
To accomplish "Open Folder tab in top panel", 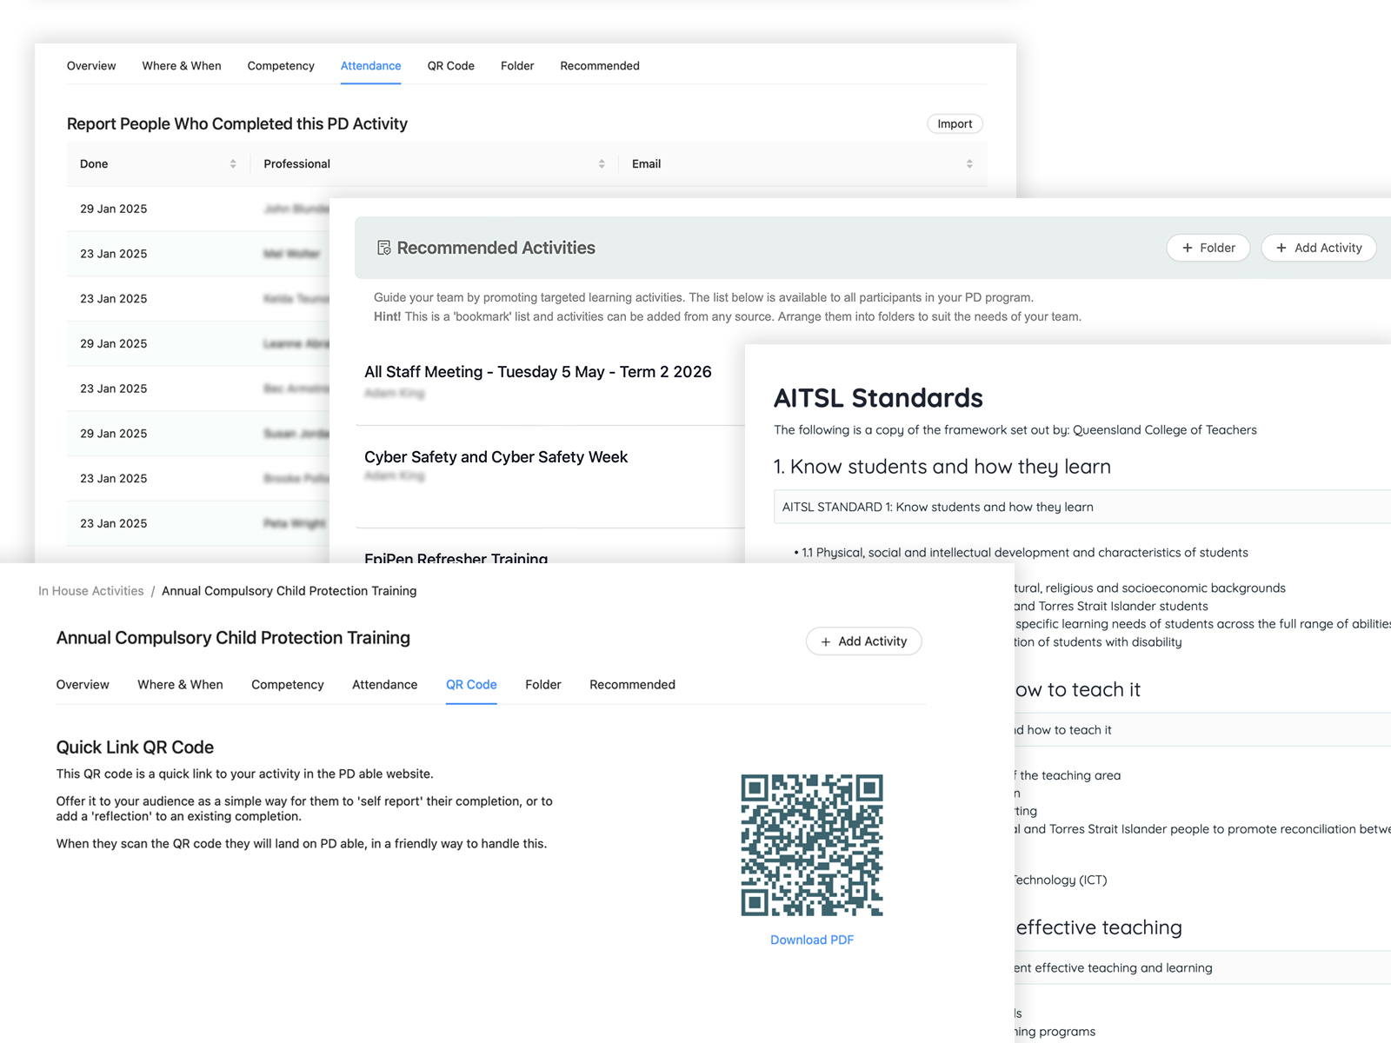I will click(517, 66).
